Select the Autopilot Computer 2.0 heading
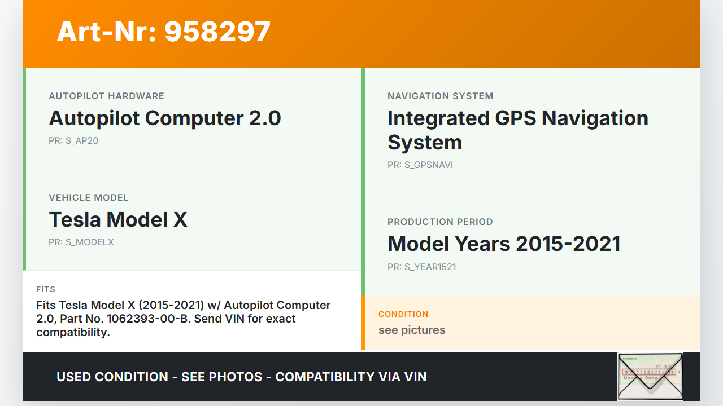This screenshot has height=406, width=723. click(x=165, y=118)
